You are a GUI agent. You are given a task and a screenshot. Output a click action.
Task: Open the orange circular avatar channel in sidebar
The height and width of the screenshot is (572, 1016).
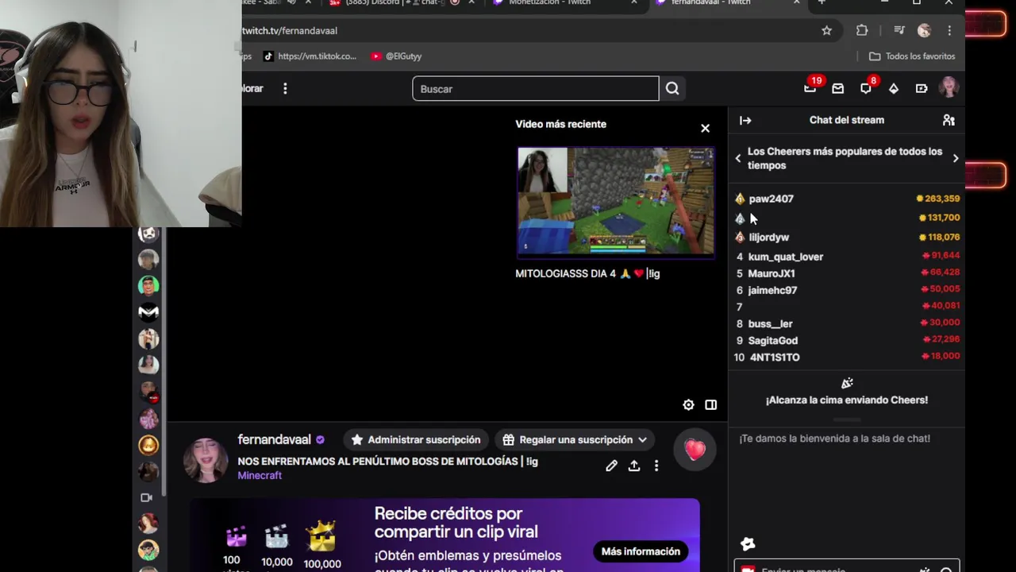pos(148,445)
